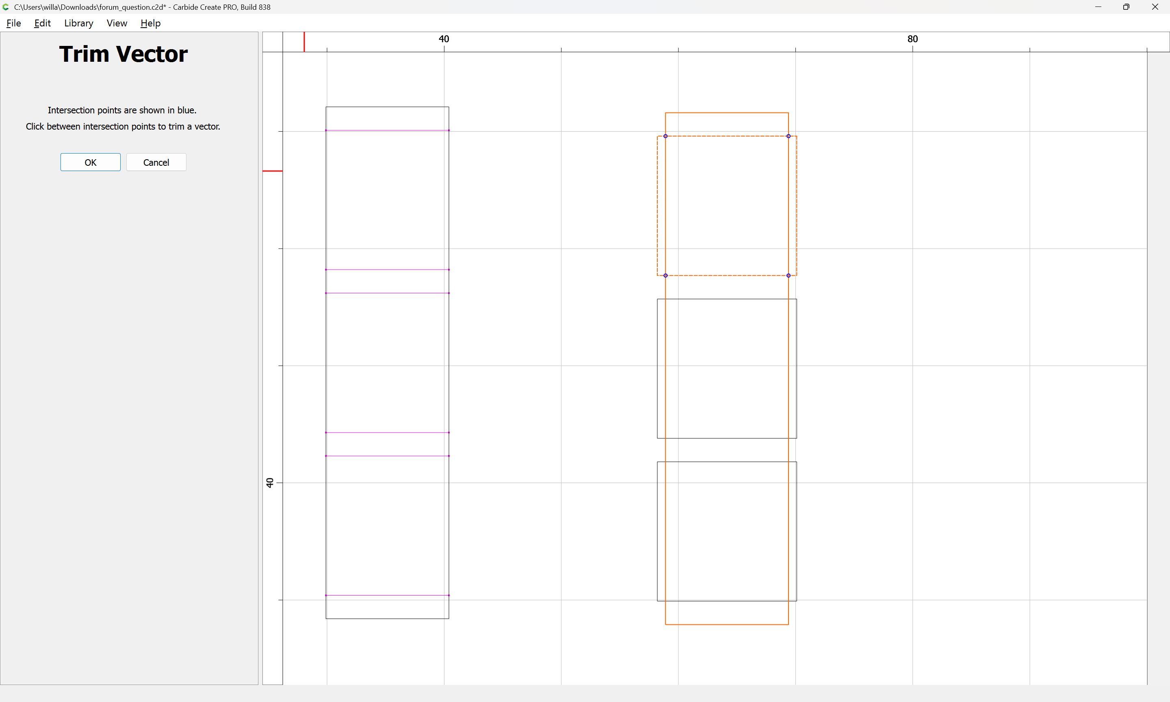Open the Library menu

pos(78,23)
